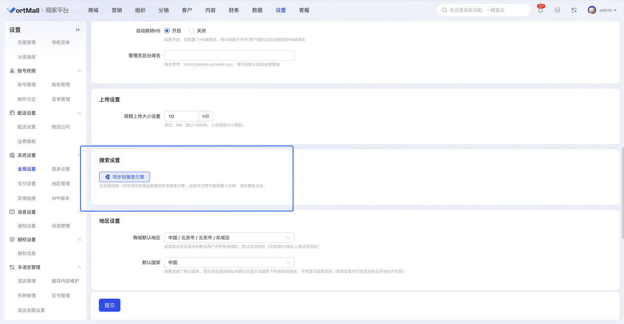Screen dimensions: 624x324
Task: Open the 营销 top menu
Action: click(x=117, y=11)
